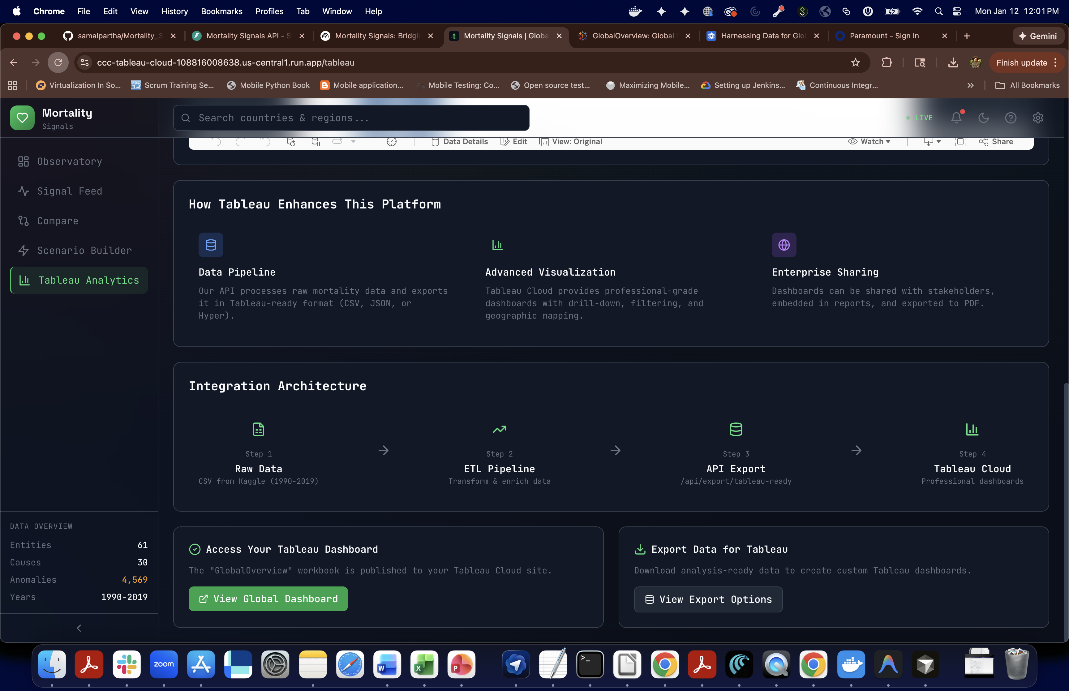Open the Signal Feed sidebar item

70,191
